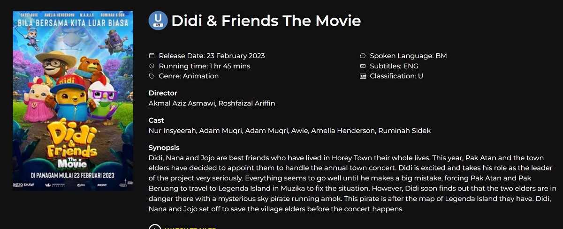Screen dimensions: 563x229
Task: Click director name Akmal Aziz Asmawi
Action: tap(182, 103)
